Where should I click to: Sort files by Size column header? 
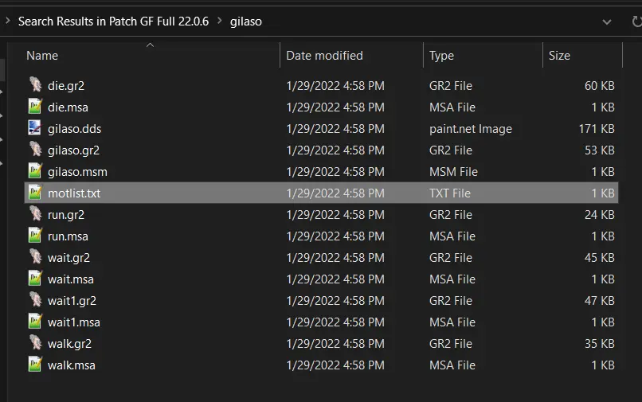559,56
